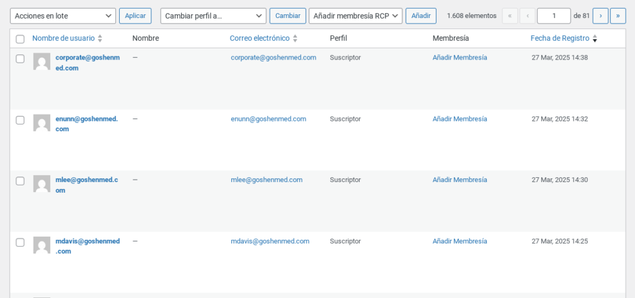
Task: Open username link enunn@goshenmed.com
Action: point(87,124)
